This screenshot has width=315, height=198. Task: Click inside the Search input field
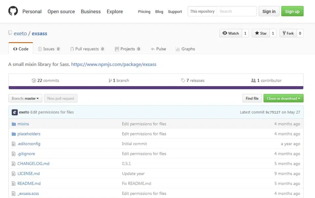236,11
